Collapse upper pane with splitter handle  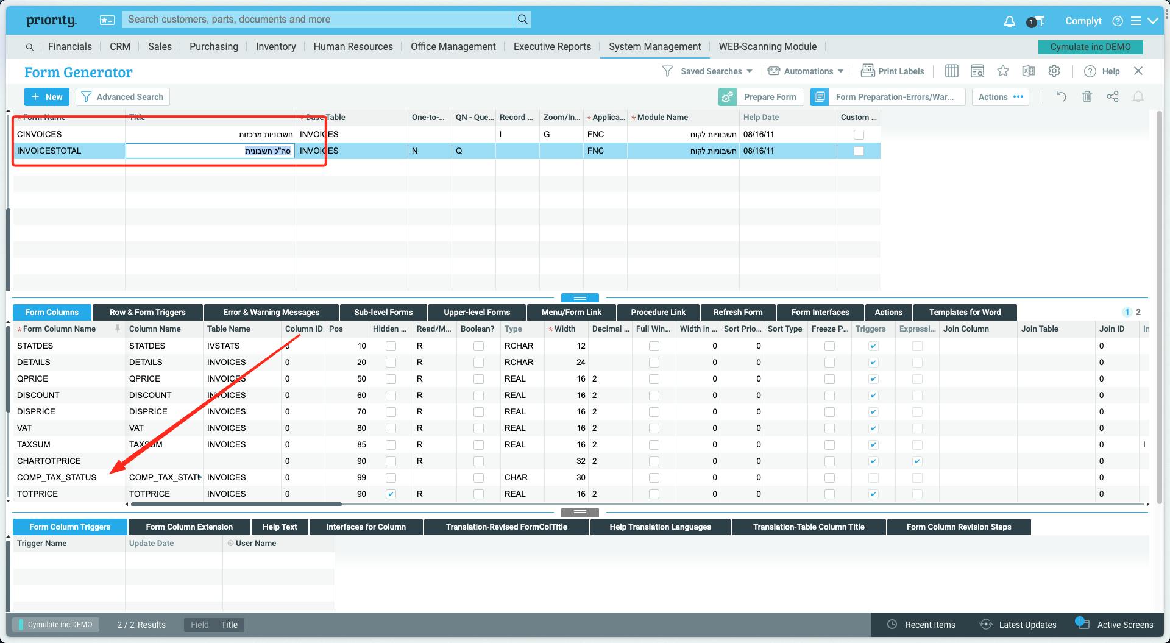[x=580, y=297]
